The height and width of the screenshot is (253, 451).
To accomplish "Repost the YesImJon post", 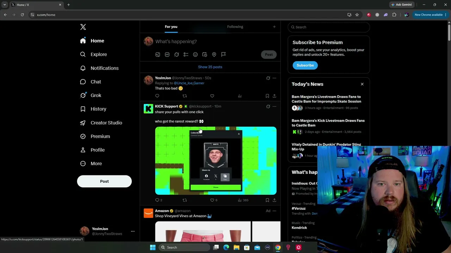I will coord(185,96).
